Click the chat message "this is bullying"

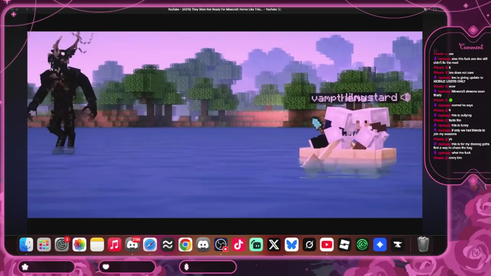(x=461, y=115)
